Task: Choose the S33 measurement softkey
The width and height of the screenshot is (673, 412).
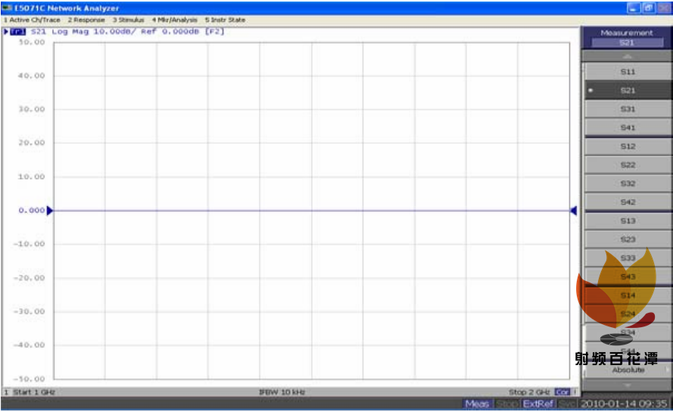Action: 628,257
